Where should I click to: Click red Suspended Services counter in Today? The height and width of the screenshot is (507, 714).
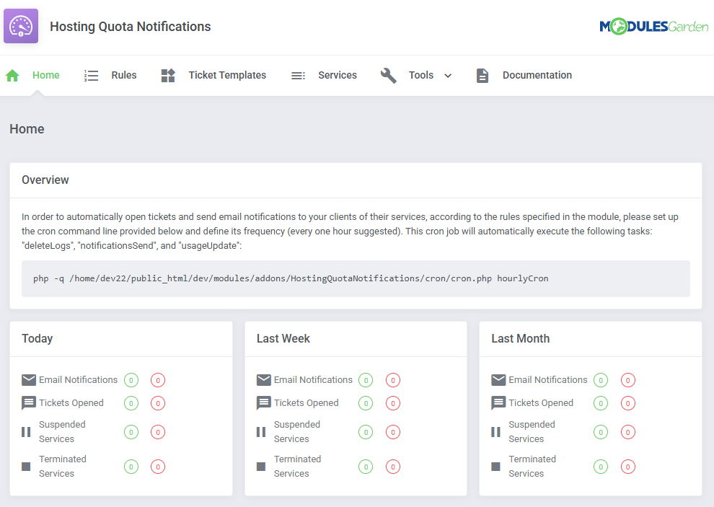[158, 432]
